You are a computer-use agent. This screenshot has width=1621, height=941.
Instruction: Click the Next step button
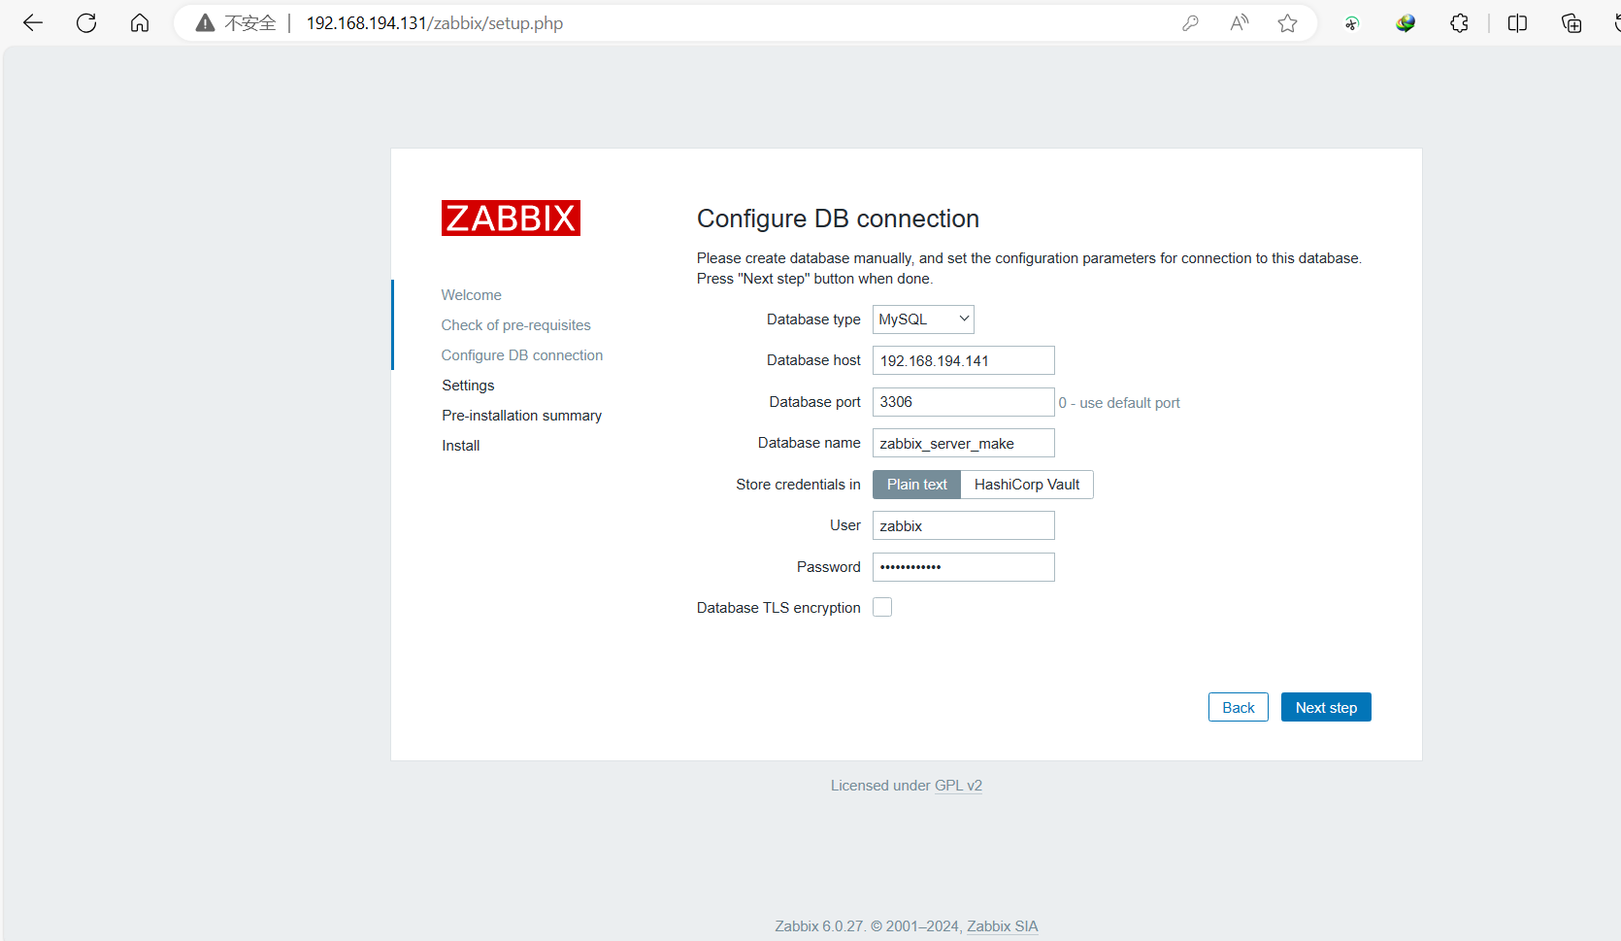(x=1326, y=707)
